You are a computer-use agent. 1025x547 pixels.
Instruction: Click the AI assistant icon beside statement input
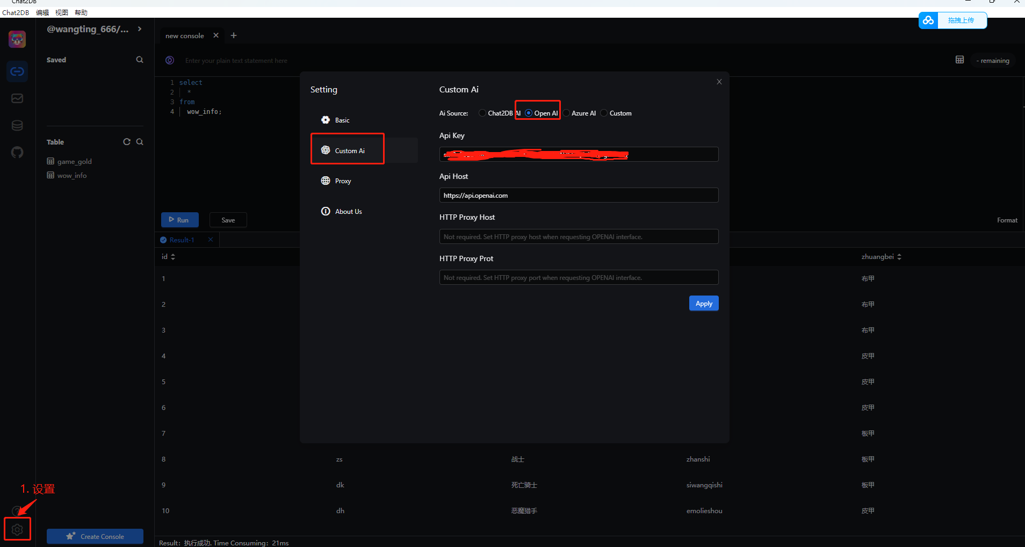pos(170,60)
